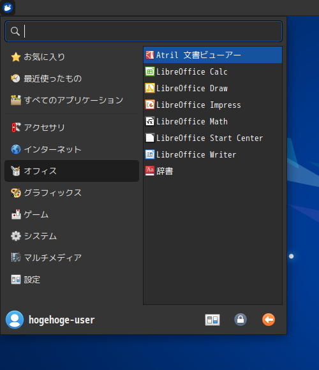This screenshot has height=370, width=319.
Task: Select 最近使ったもの recently used category
Action: point(71,78)
